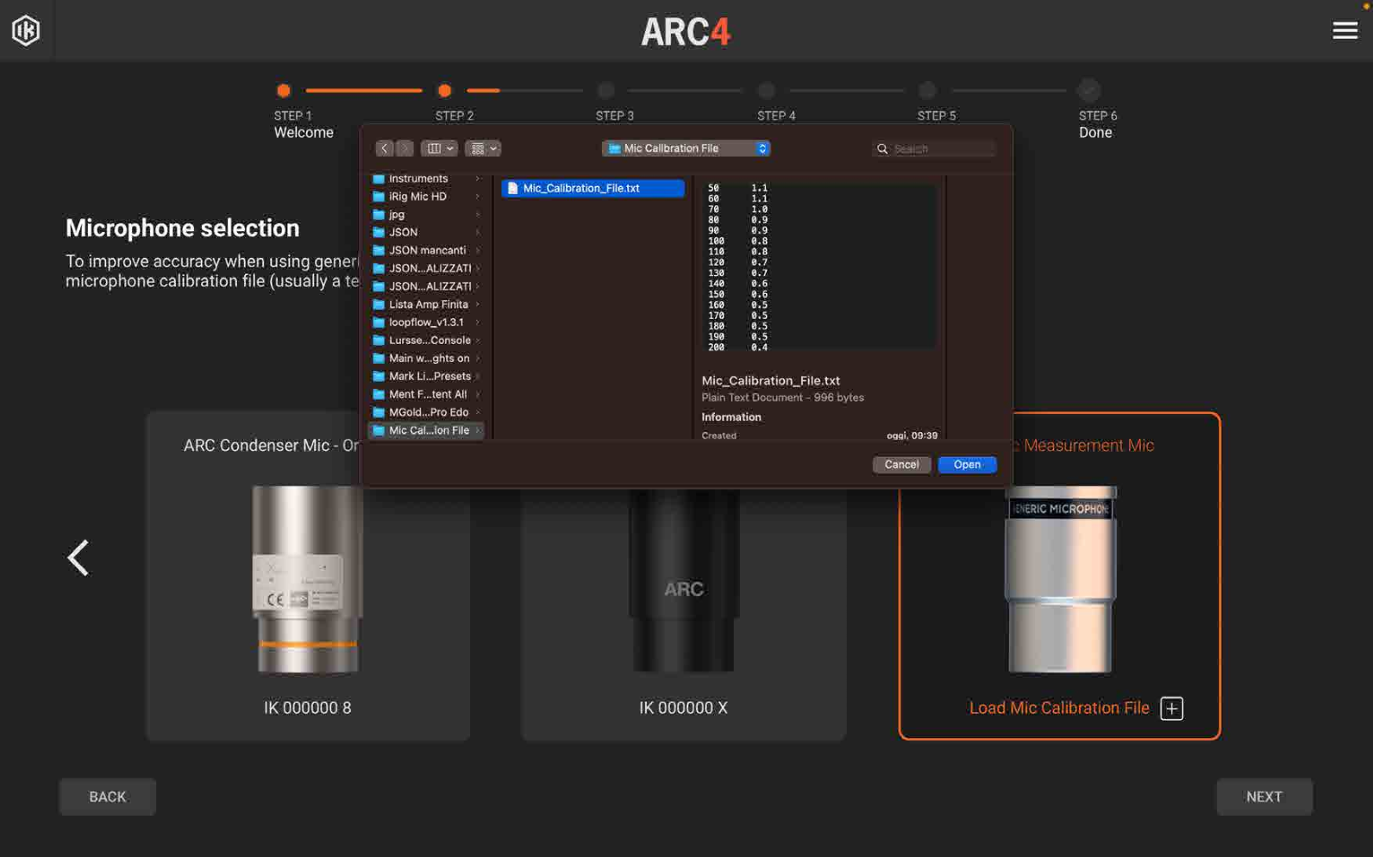Select Mic_Calibration_File.txt in the file list
The image size is (1373, 857).
click(592, 188)
